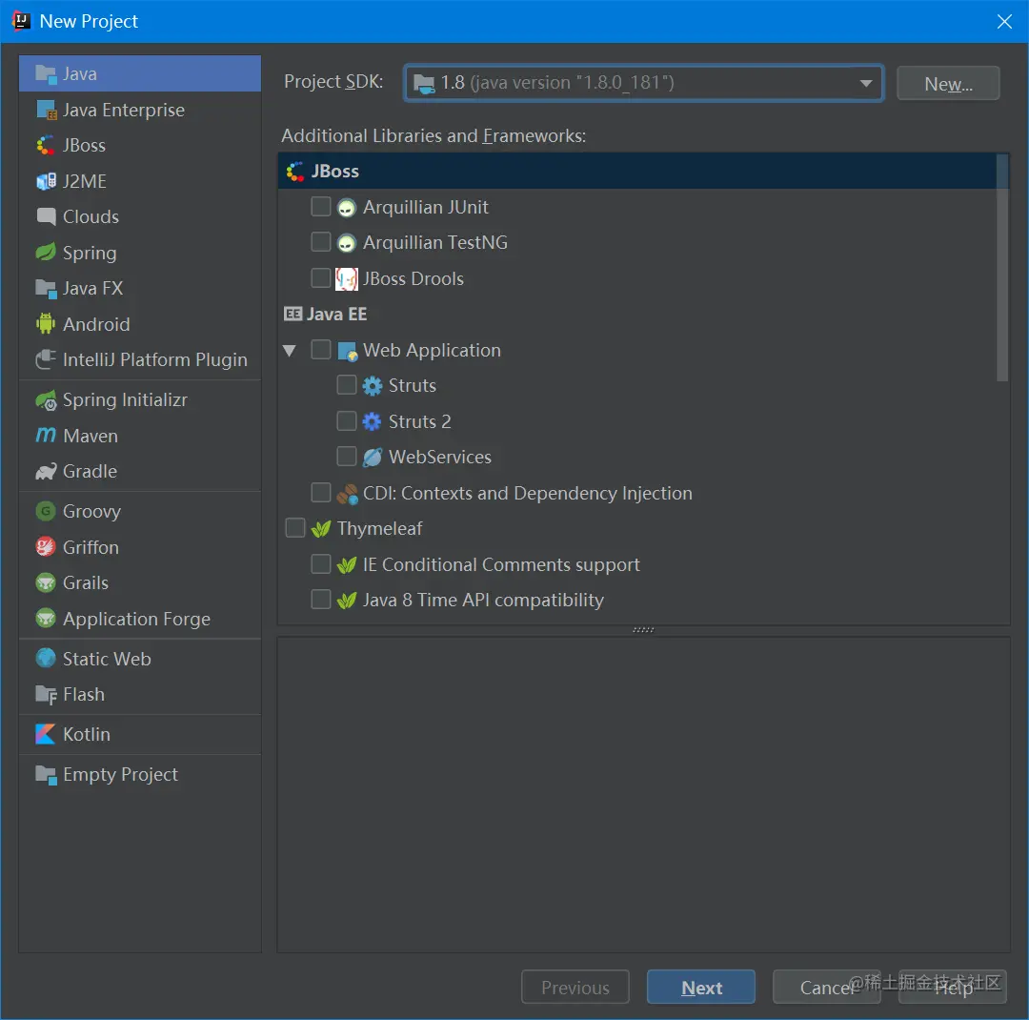The height and width of the screenshot is (1020, 1029).
Task: Click CDI: Contexts and Dependency Injection text
Action: [528, 493]
